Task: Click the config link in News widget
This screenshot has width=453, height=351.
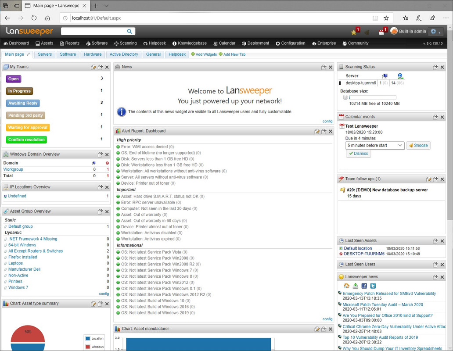Action: [x=327, y=122]
